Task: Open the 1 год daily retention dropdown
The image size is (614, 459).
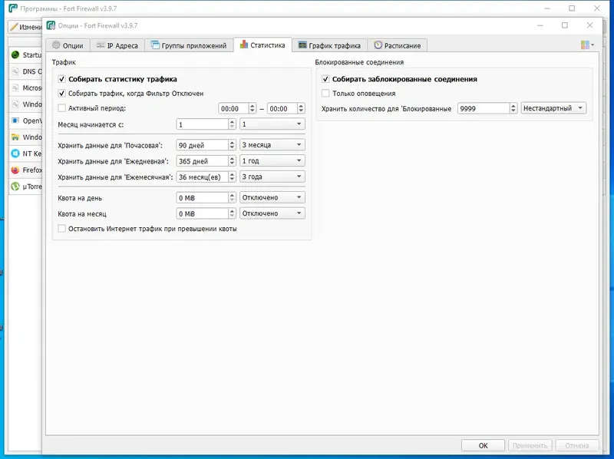Action: pos(272,161)
